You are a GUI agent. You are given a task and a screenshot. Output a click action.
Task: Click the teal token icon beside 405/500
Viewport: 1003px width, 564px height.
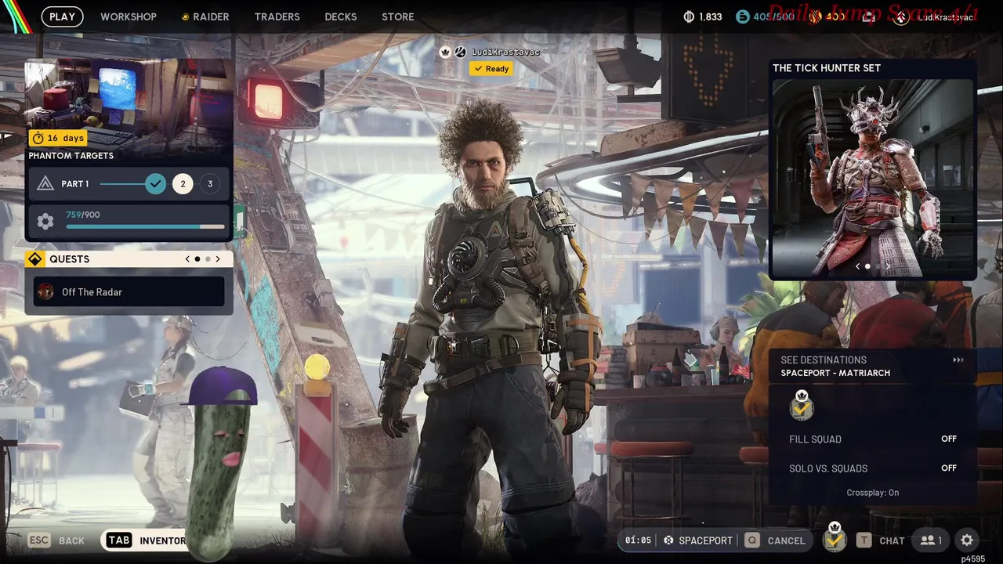click(x=742, y=16)
